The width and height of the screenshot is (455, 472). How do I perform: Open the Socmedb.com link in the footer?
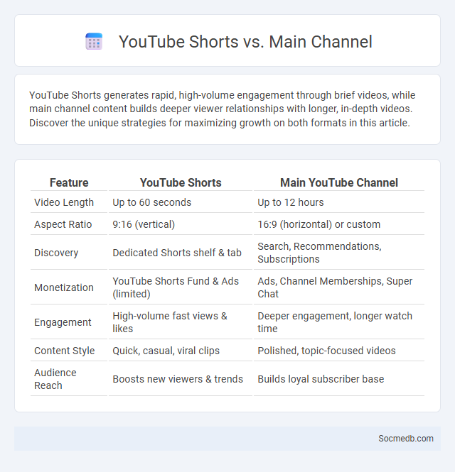point(406,439)
